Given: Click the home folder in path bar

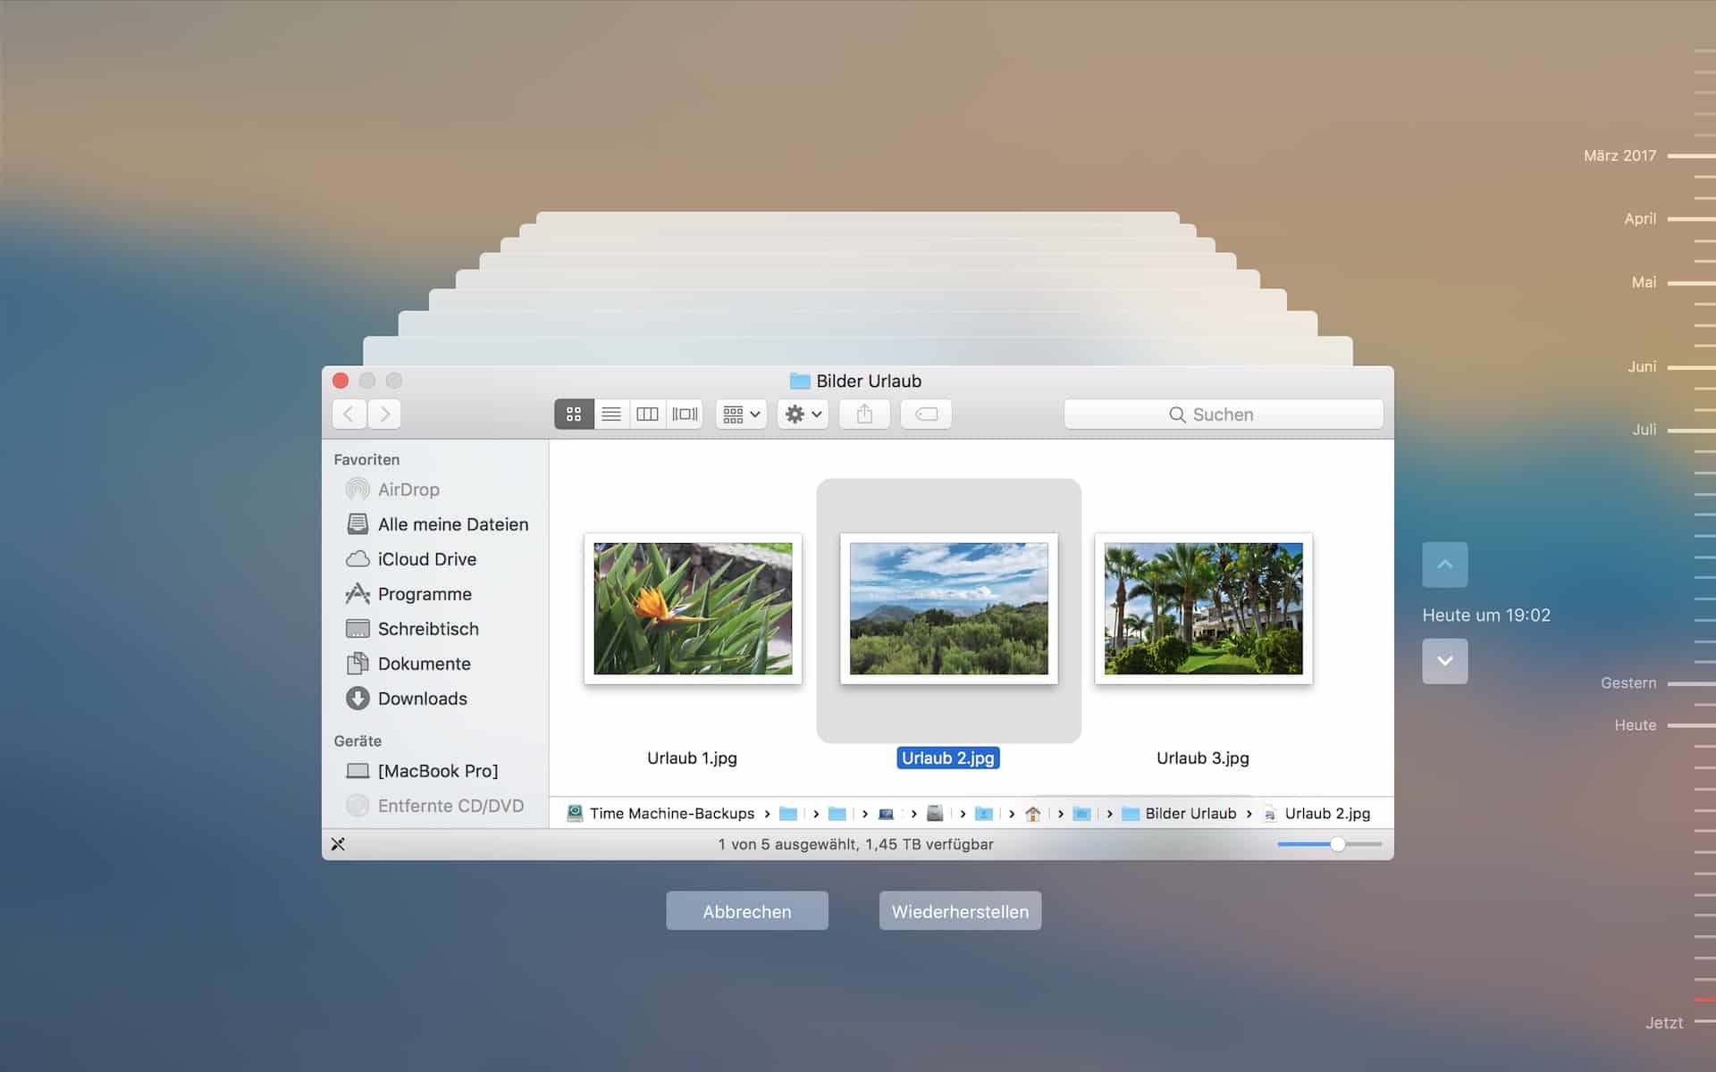Looking at the screenshot, I should (x=1033, y=814).
